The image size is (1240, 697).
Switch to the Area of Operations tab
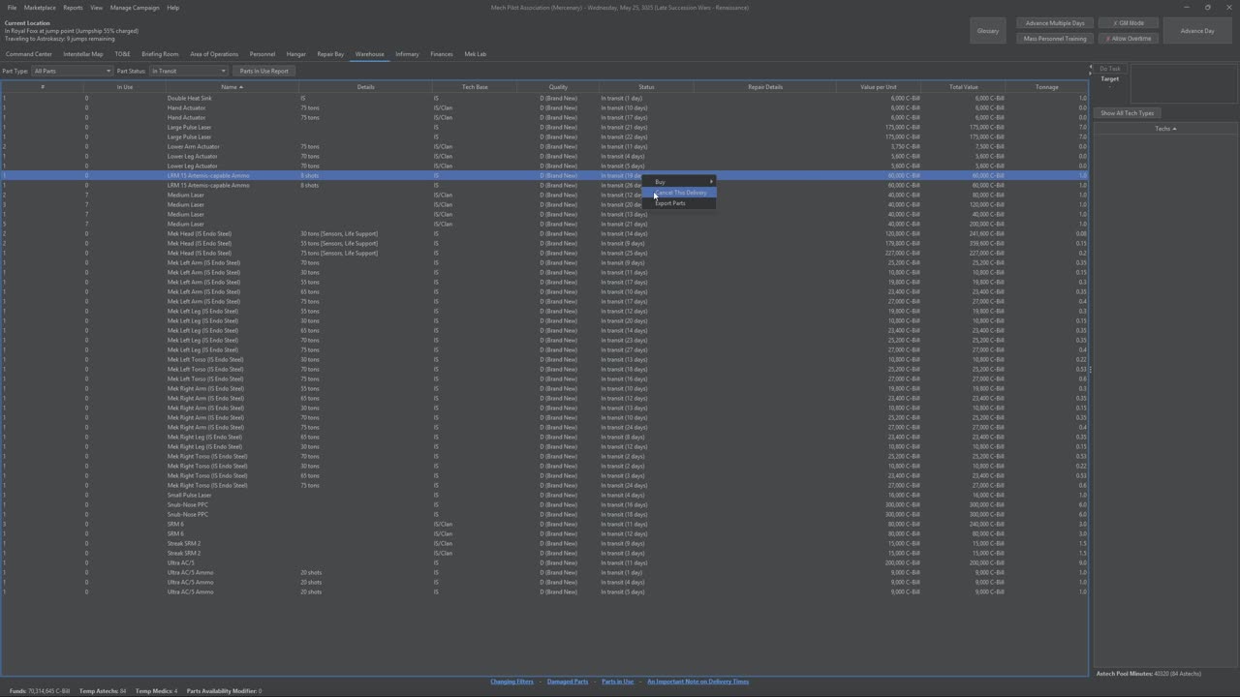pos(214,54)
